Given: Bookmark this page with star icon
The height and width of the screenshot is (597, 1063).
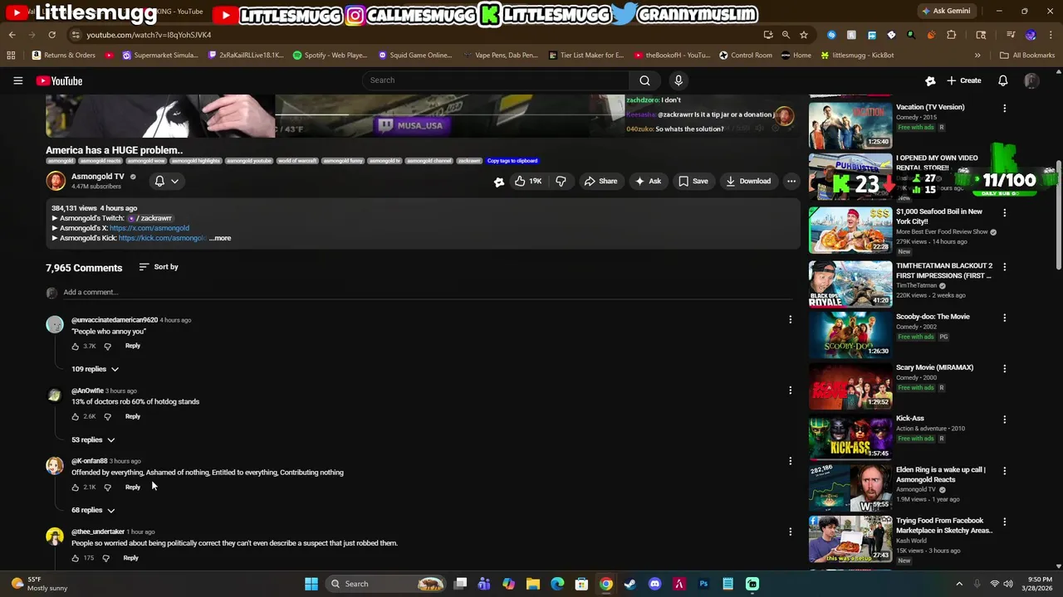Looking at the screenshot, I should (x=803, y=35).
